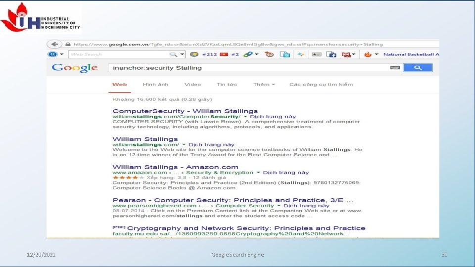The width and height of the screenshot is (475, 267).
Task: Click the magnifier icon in Web Search box
Action: [173, 54]
